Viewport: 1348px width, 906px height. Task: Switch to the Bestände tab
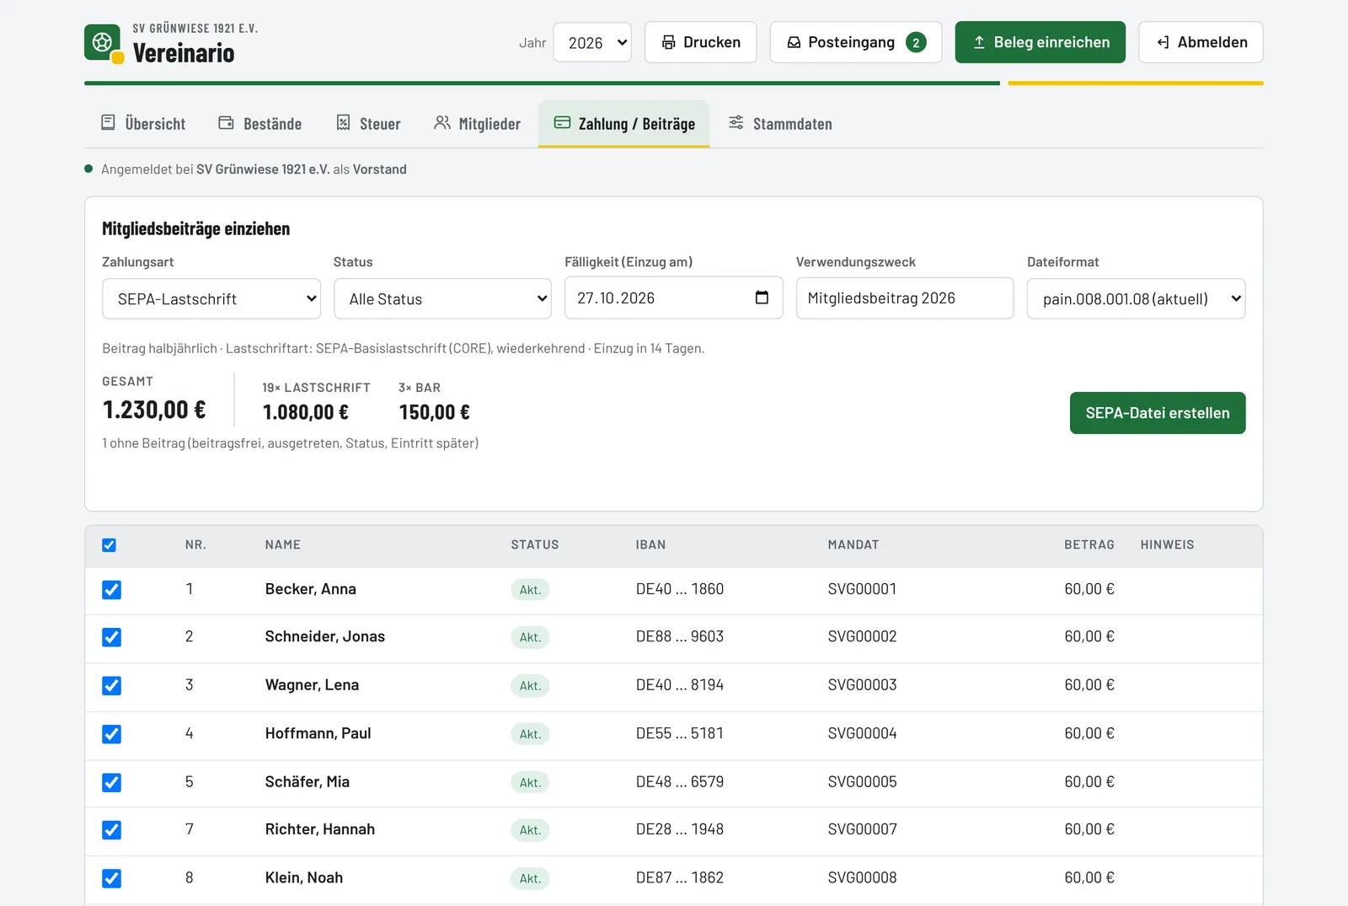[x=260, y=124]
